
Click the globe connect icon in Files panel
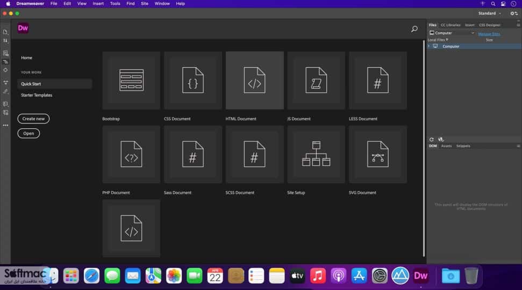[441, 139]
